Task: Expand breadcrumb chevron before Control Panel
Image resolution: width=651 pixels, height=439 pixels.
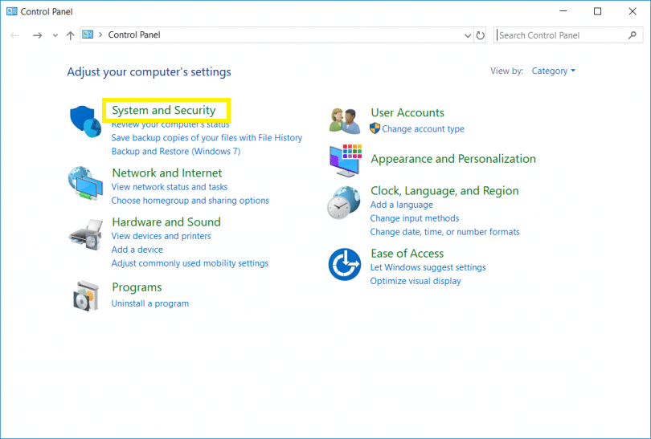Action: point(100,35)
